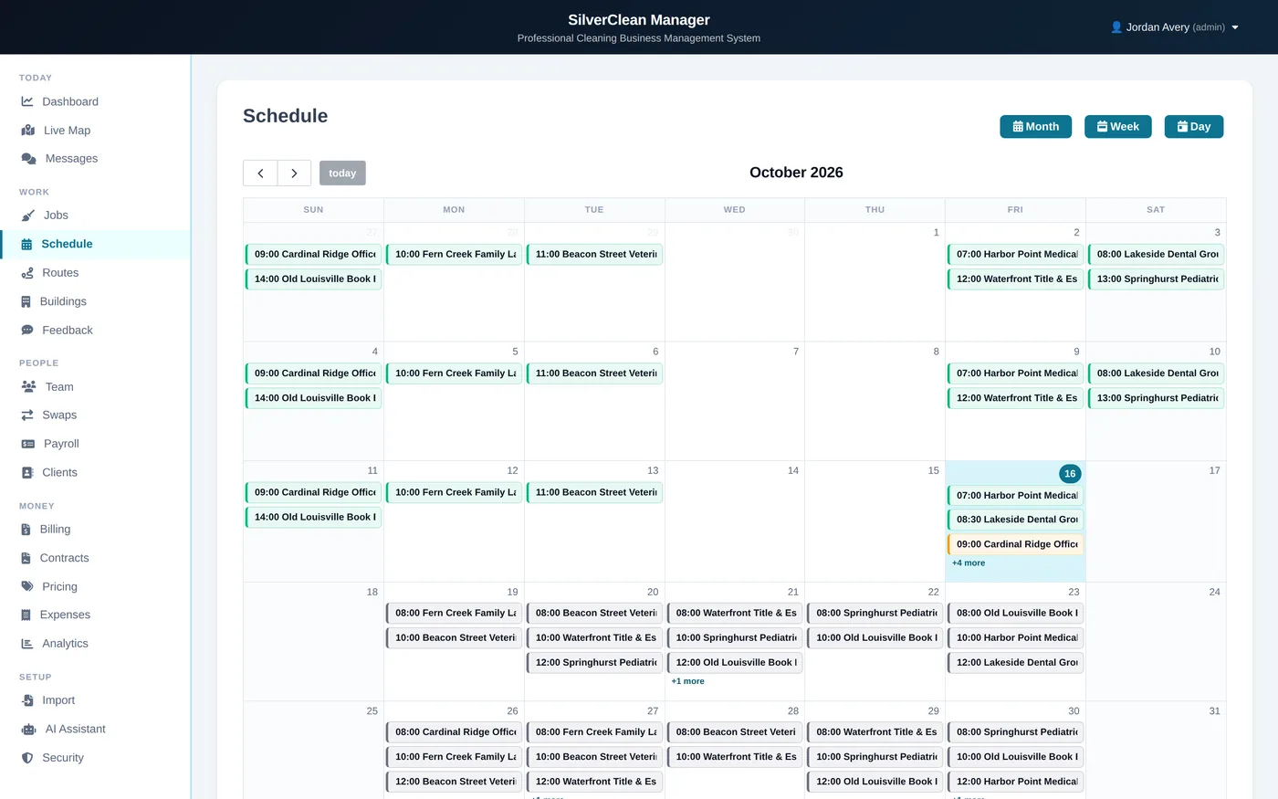Go to previous month with left chevron

(260, 173)
